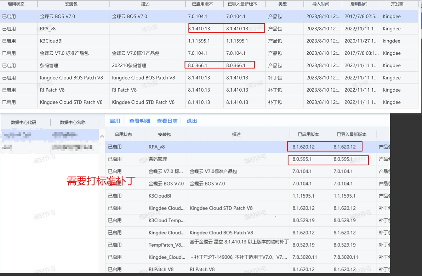Open 查看明细 from the toolbar
The height and width of the screenshot is (276, 422).
coord(139,121)
